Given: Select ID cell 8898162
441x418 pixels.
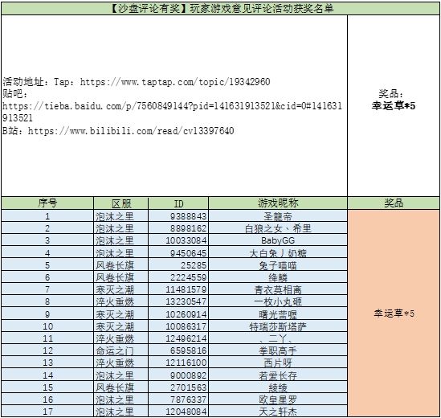Looking at the screenshot, I should click(178, 228).
